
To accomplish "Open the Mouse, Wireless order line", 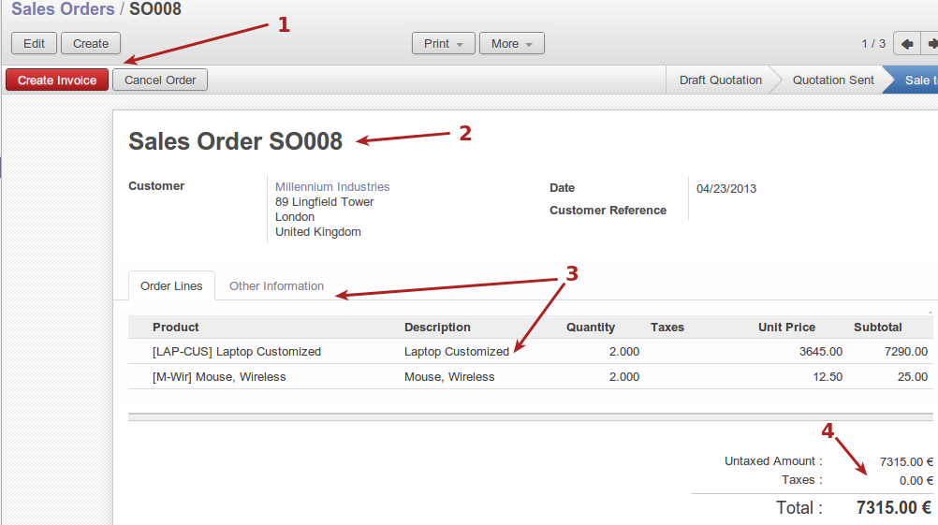I will pos(219,377).
